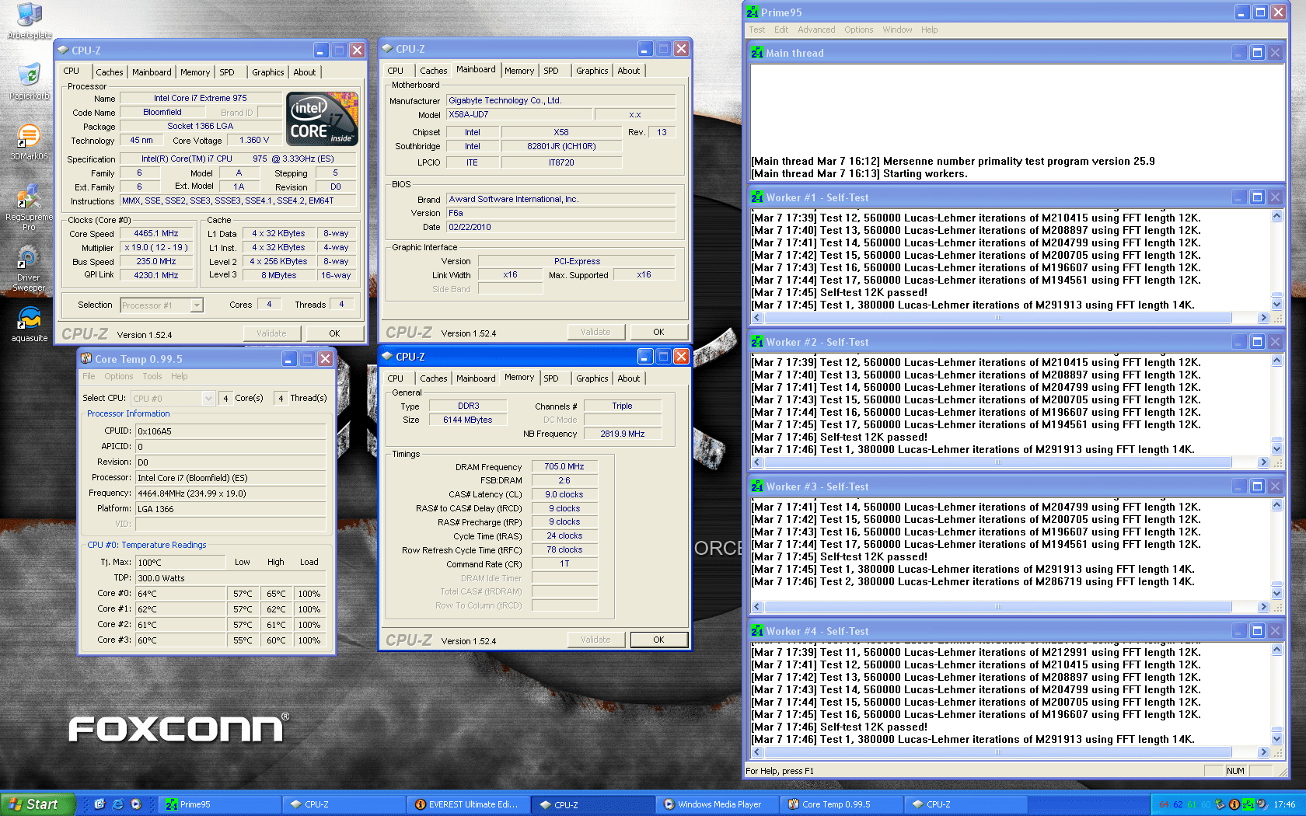This screenshot has height=816, width=1306.
Task: Click the Worker #3 Self-Test window icon
Action: click(757, 486)
